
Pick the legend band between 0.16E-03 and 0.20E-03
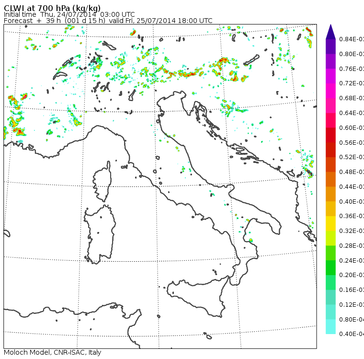330,283
